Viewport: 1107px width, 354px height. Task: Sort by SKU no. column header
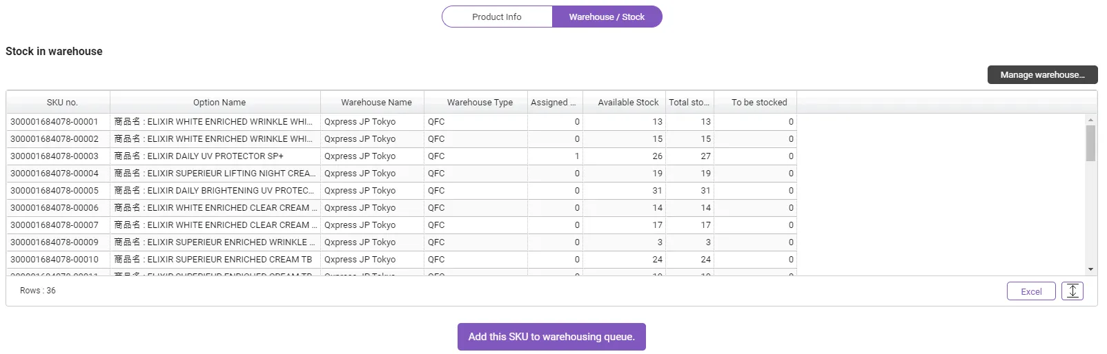coord(62,103)
